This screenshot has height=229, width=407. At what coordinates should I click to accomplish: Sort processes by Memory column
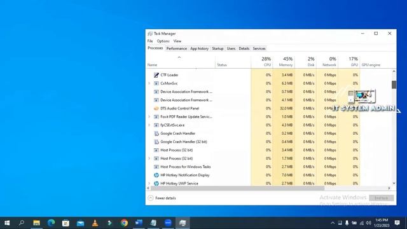coord(284,62)
